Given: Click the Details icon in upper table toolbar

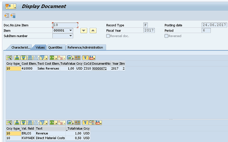Looking at the screenshot, I should pos(9,57).
